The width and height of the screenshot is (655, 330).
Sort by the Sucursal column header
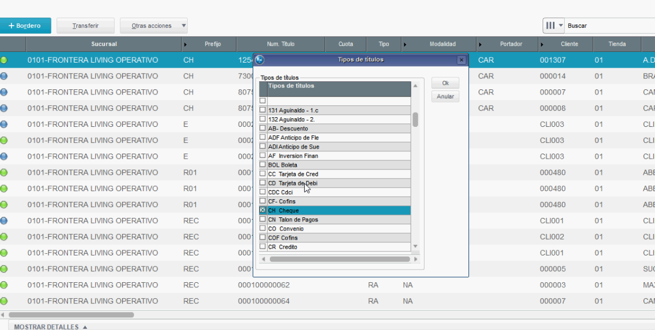point(104,44)
